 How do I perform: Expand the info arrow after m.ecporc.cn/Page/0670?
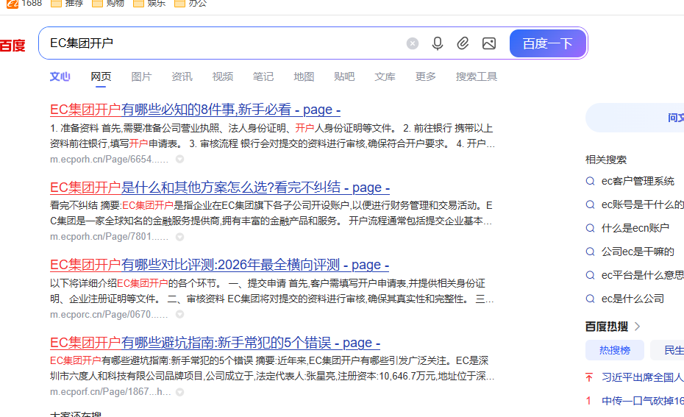179,314
